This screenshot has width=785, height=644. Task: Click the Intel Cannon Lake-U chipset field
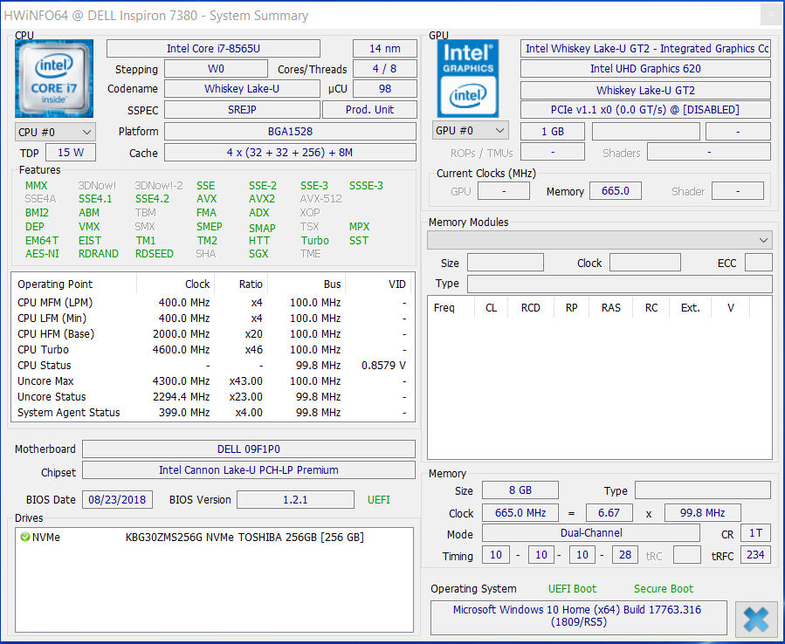coord(248,470)
